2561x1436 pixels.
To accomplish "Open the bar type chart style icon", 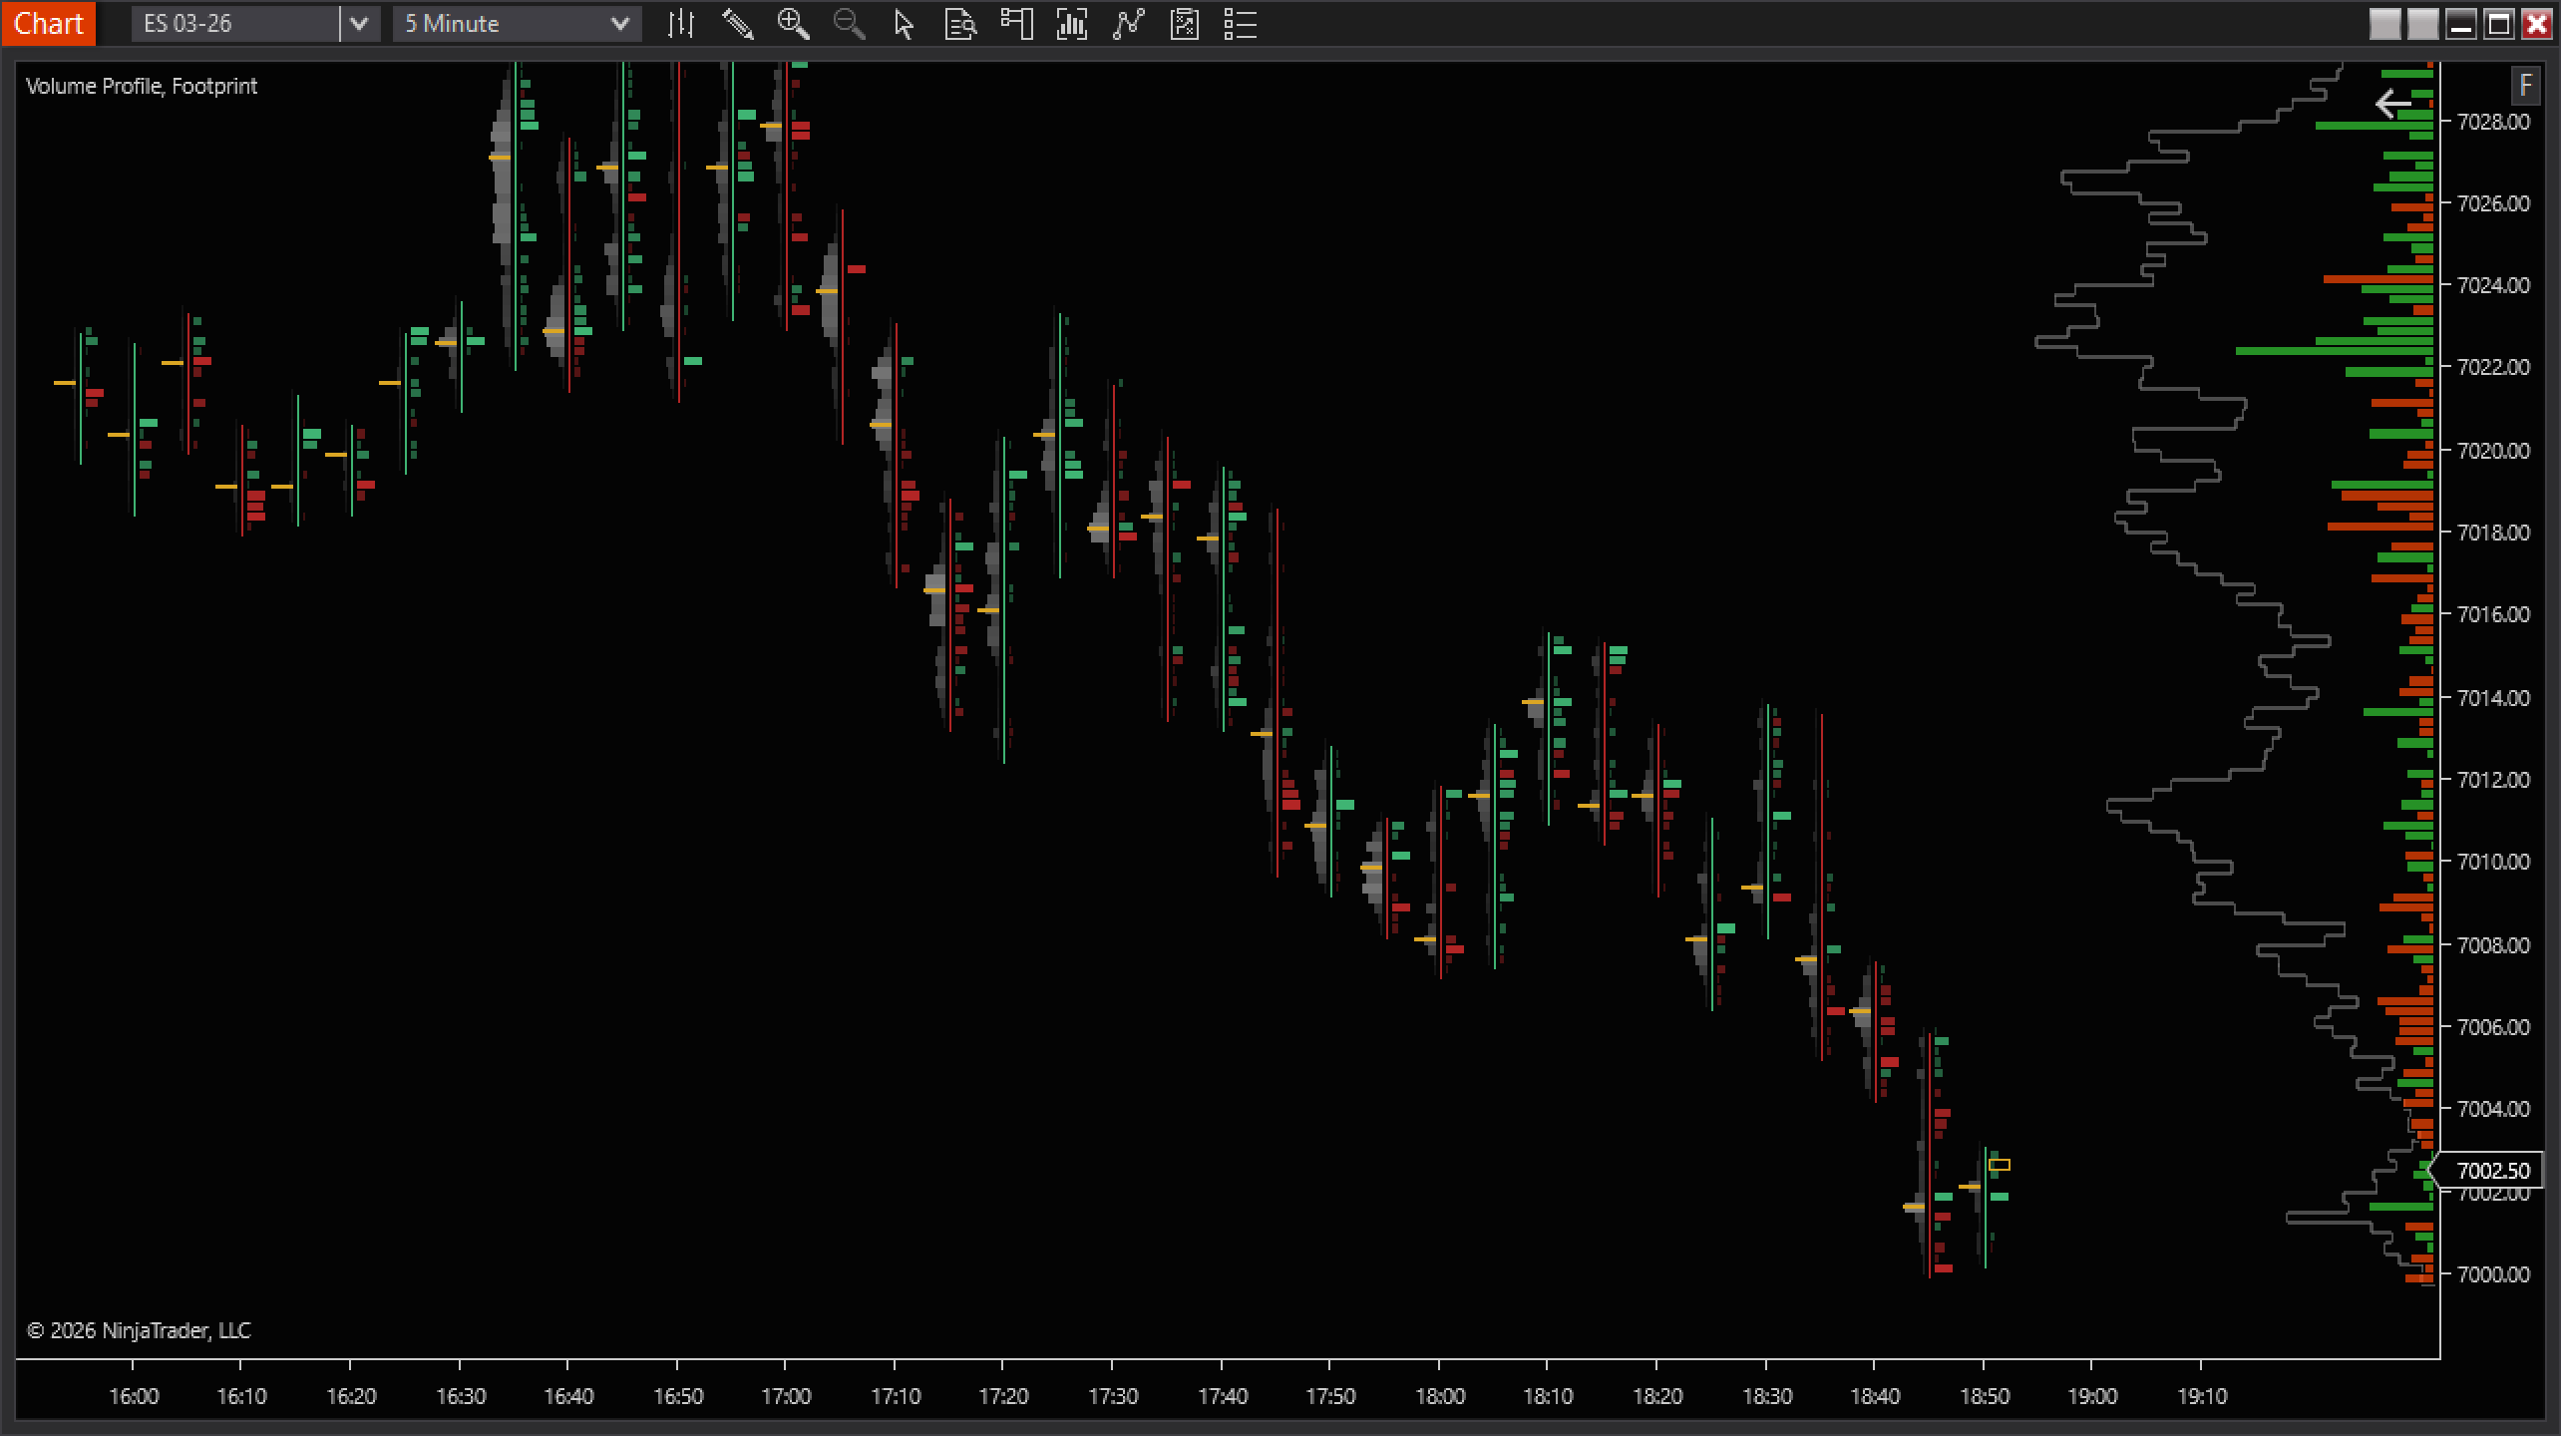I will pyautogui.click(x=681, y=24).
